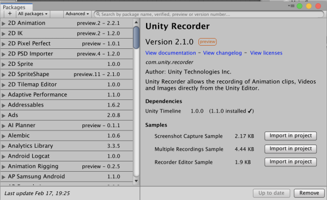This screenshot has height=200, width=327.
Task: Expand the 2D Tilemap Editor arrow
Action: (x=3, y=85)
